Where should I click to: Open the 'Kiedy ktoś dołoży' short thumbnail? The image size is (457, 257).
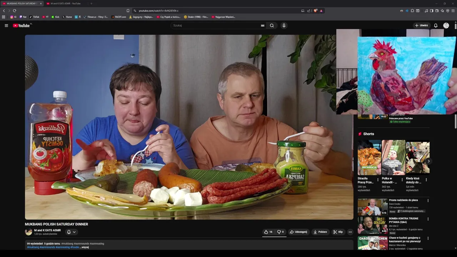point(418,157)
